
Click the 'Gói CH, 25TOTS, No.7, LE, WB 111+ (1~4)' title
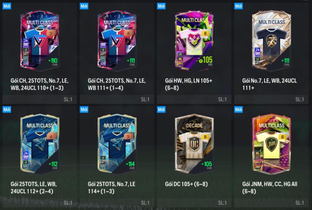(117, 84)
